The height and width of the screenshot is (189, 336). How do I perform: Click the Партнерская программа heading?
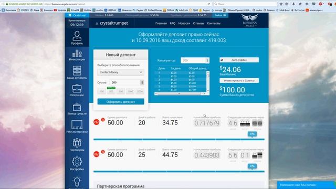tap(120, 186)
